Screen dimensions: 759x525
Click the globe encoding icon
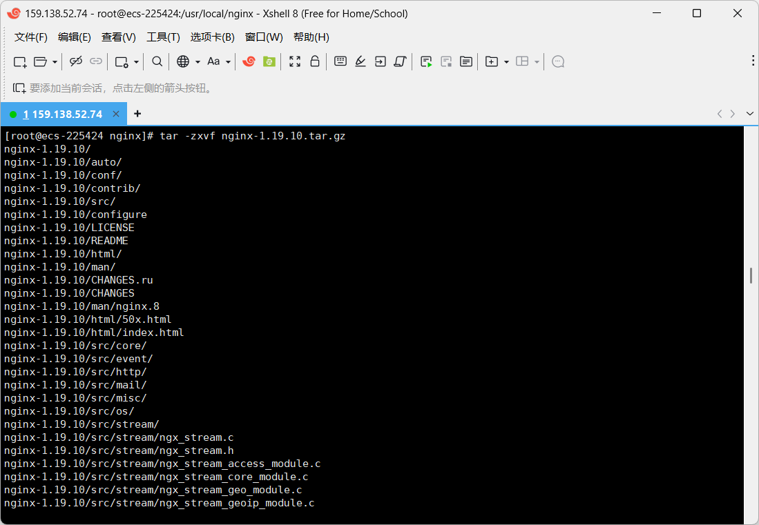click(183, 61)
